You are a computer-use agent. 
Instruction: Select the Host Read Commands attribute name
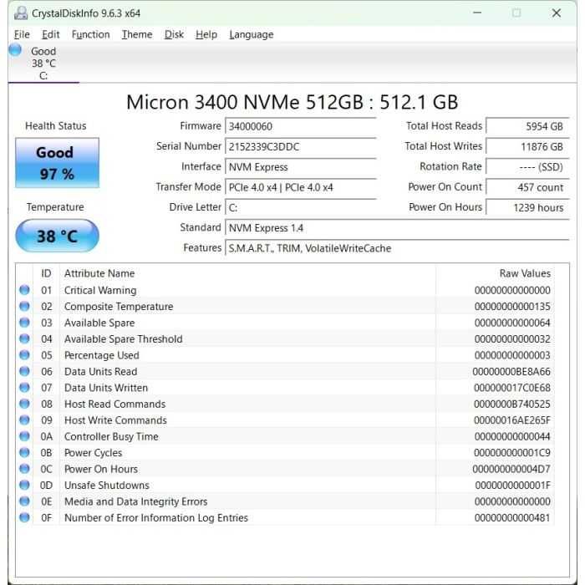click(115, 404)
